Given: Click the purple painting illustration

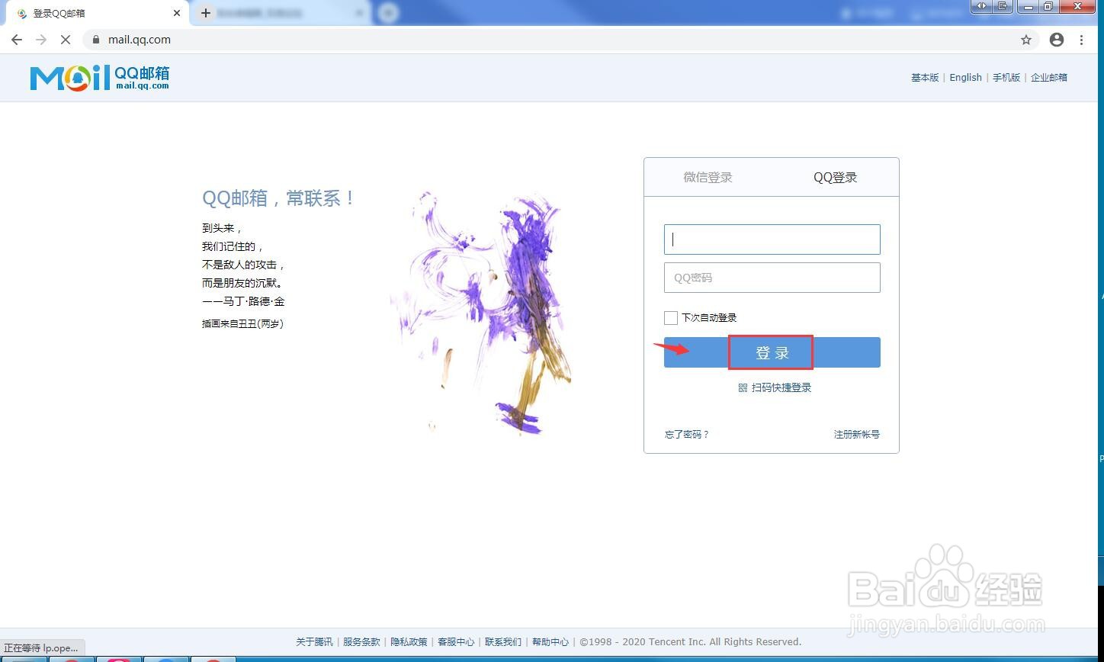Looking at the screenshot, I should pyautogui.click(x=482, y=313).
